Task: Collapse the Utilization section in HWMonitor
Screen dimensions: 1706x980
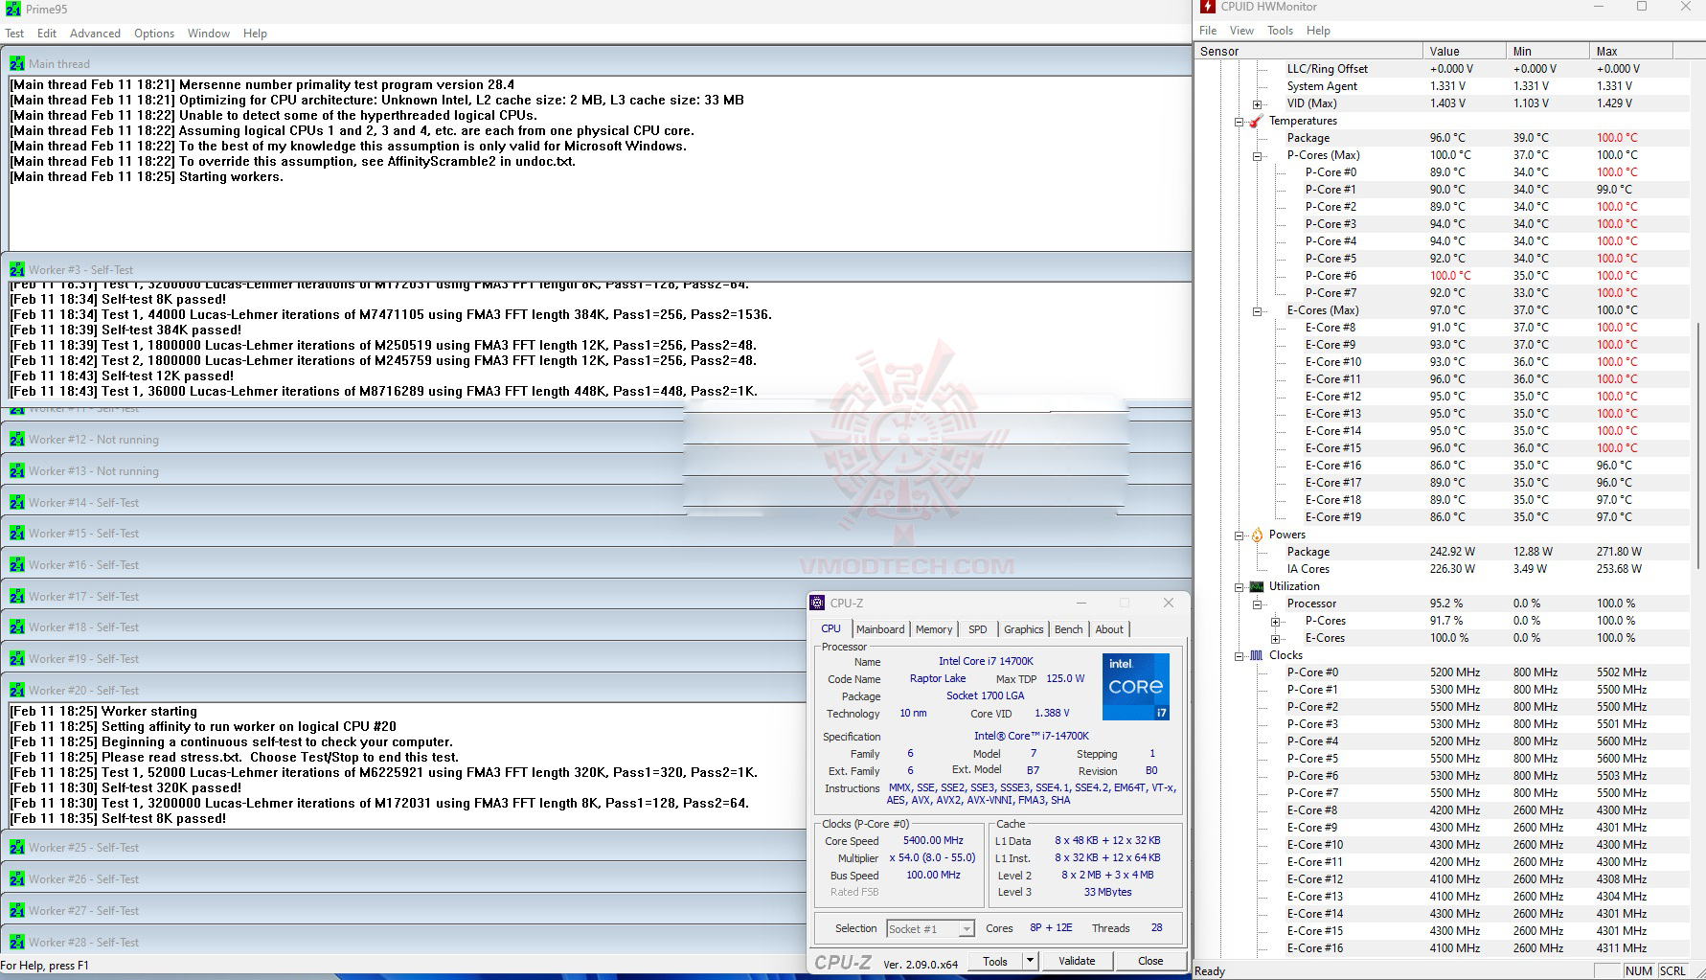Action: tap(1240, 586)
